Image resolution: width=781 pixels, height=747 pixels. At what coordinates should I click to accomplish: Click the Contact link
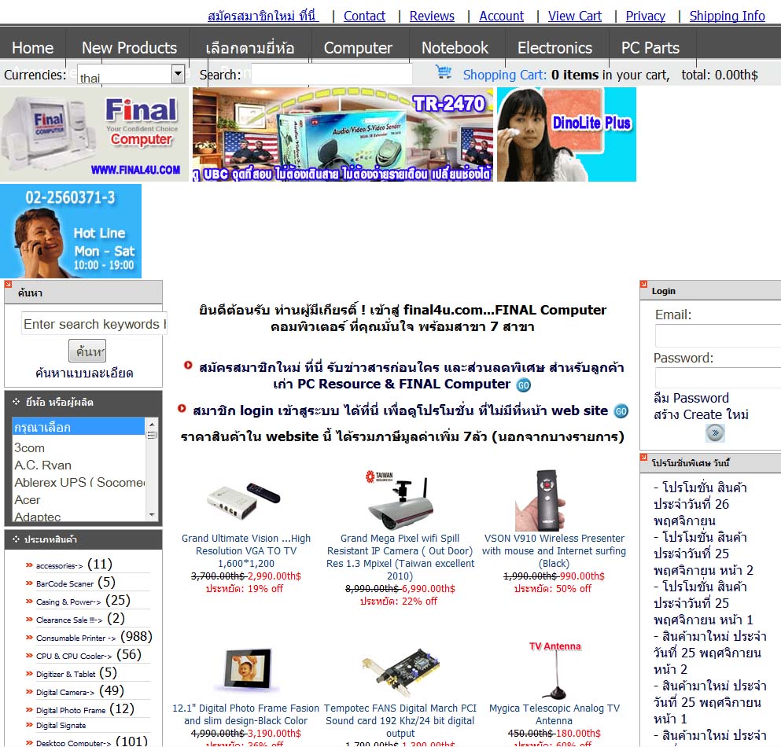click(365, 16)
